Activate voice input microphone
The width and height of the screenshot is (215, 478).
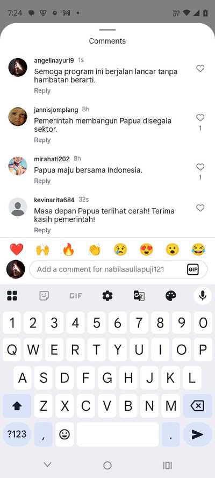[203, 296]
